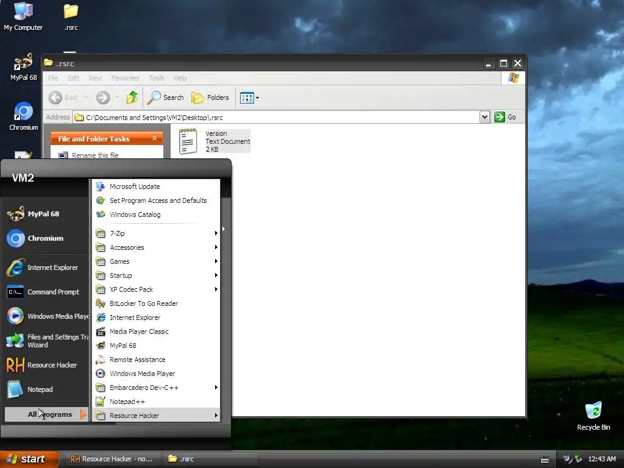The height and width of the screenshot is (468, 624).
Task: Click the Back button in Explorer toolbar
Action: [63, 97]
